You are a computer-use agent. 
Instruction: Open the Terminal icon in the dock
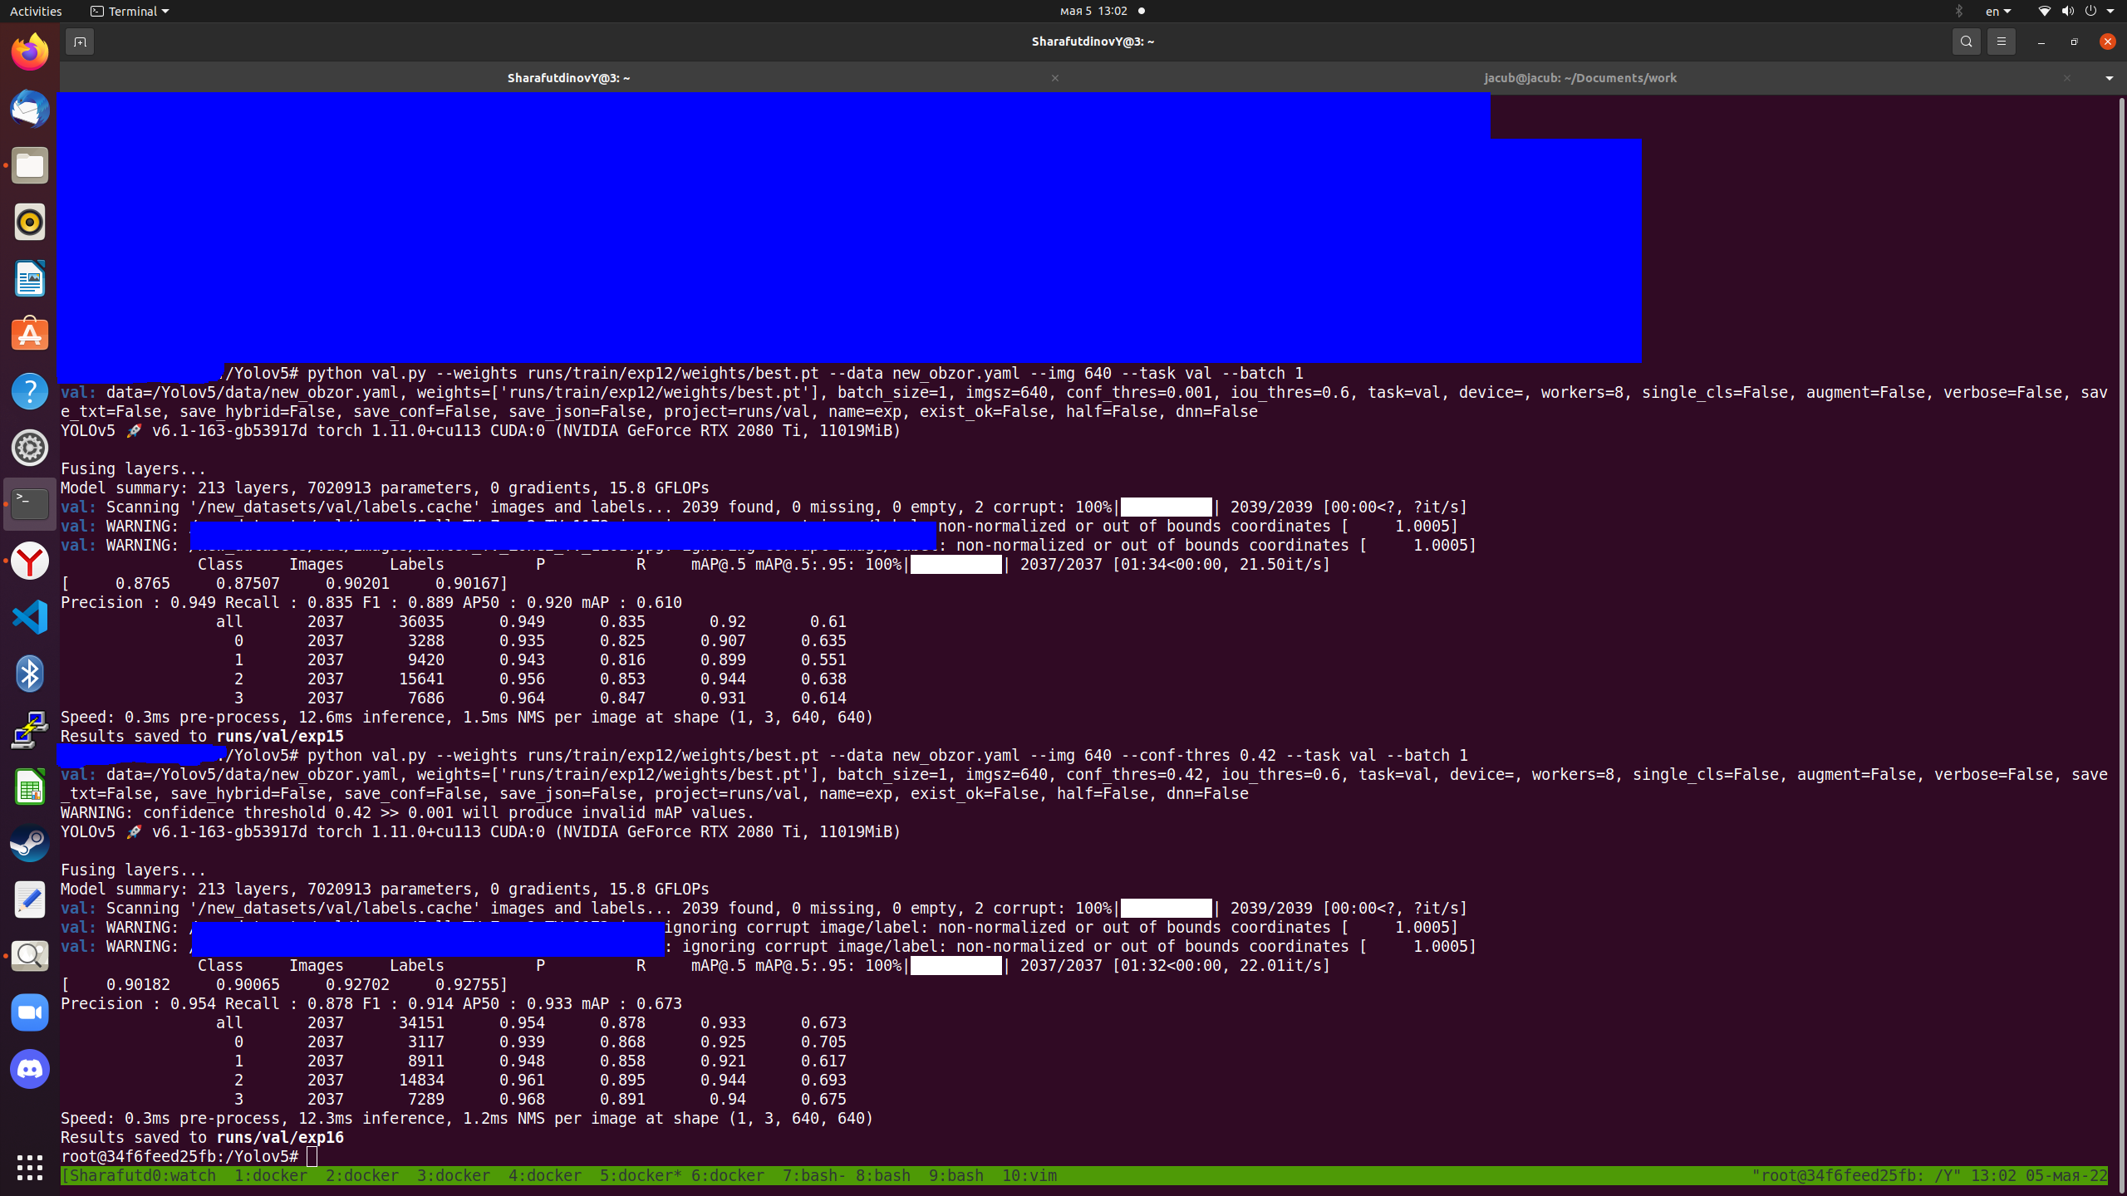coord(30,504)
